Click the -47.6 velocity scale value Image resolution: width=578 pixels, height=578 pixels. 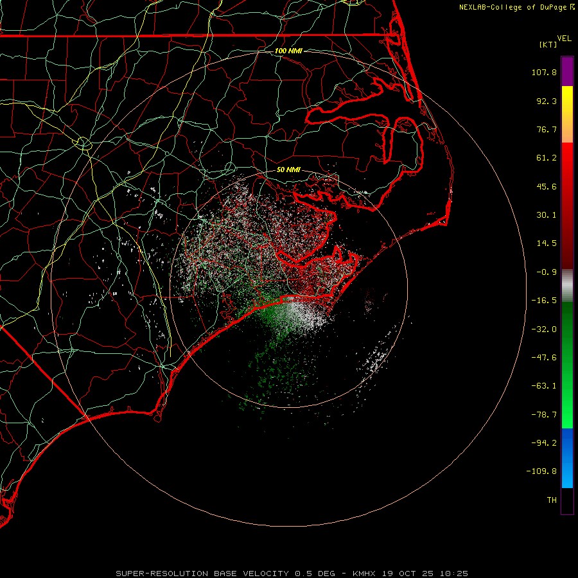point(544,358)
